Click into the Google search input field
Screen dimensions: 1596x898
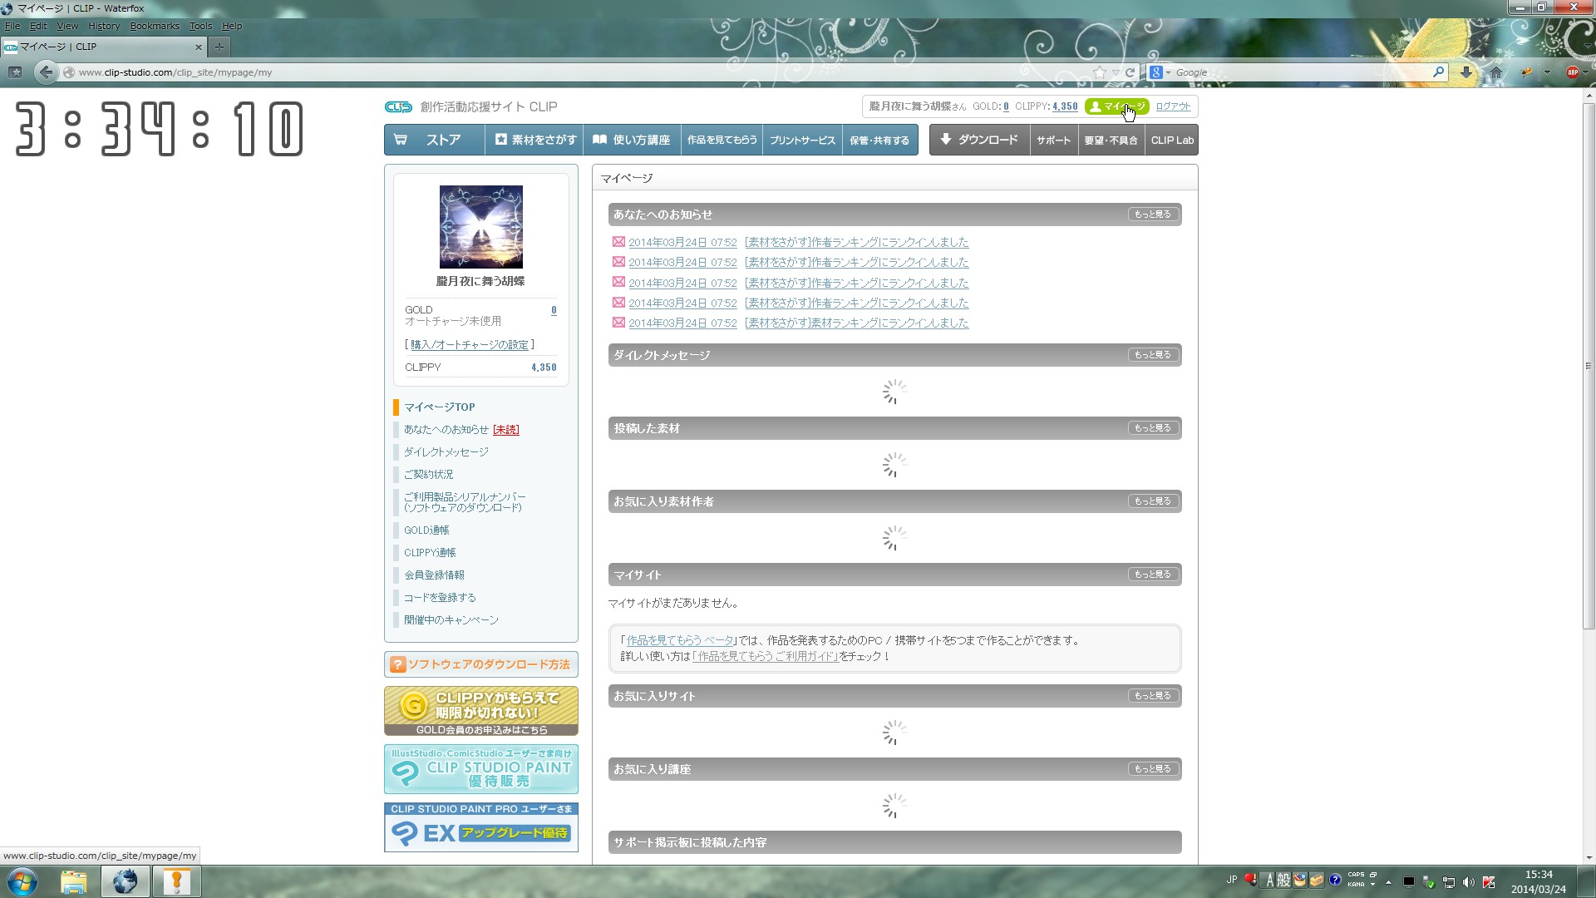tap(1297, 72)
